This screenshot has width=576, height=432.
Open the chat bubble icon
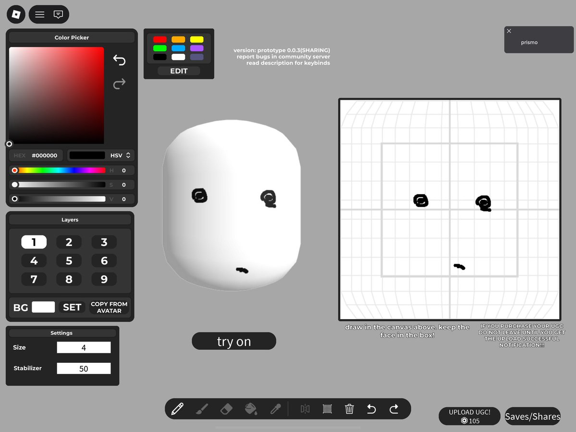click(x=58, y=14)
